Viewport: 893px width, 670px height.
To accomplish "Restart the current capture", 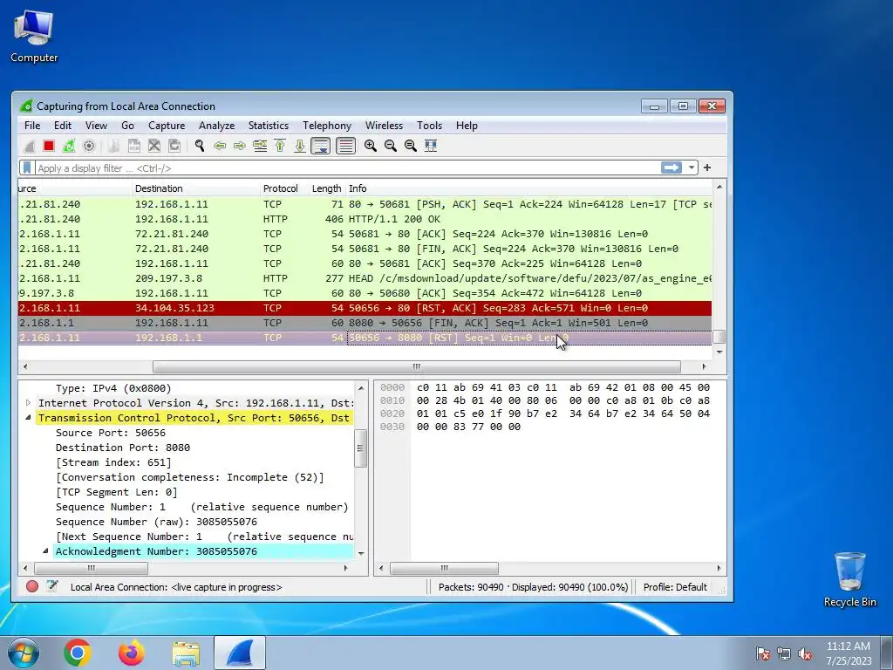I will (69, 146).
